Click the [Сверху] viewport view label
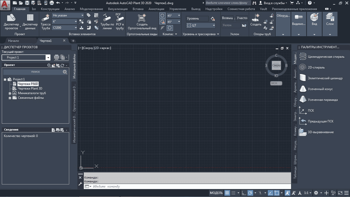Viewport: 350px width, 197px height. point(88,48)
